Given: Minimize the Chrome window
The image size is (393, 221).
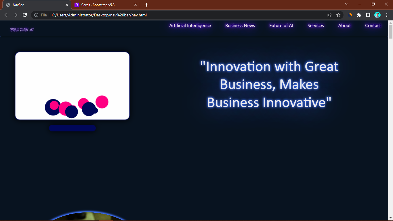Looking at the screenshot, I should (360, 4).
